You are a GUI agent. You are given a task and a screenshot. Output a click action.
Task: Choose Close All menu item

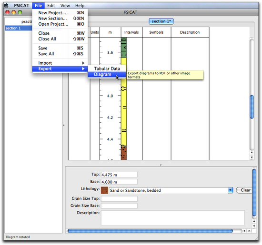click(60, 39)
